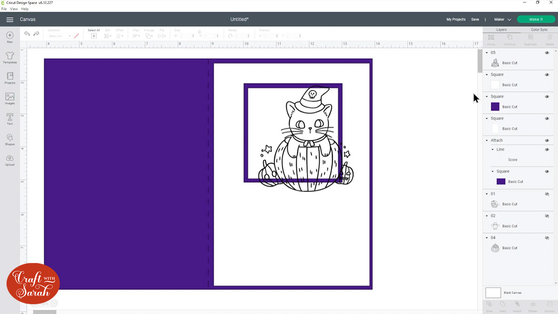558x314 pixels.
Task: Redo the last action
Action: pos(36,34)
